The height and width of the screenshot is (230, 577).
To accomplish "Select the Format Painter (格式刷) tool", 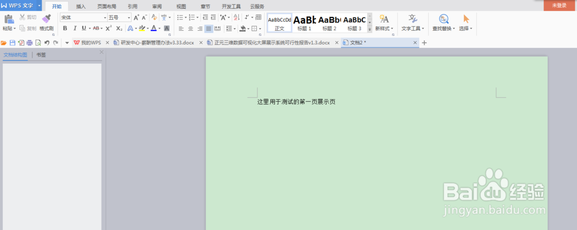I will point(46,23).
